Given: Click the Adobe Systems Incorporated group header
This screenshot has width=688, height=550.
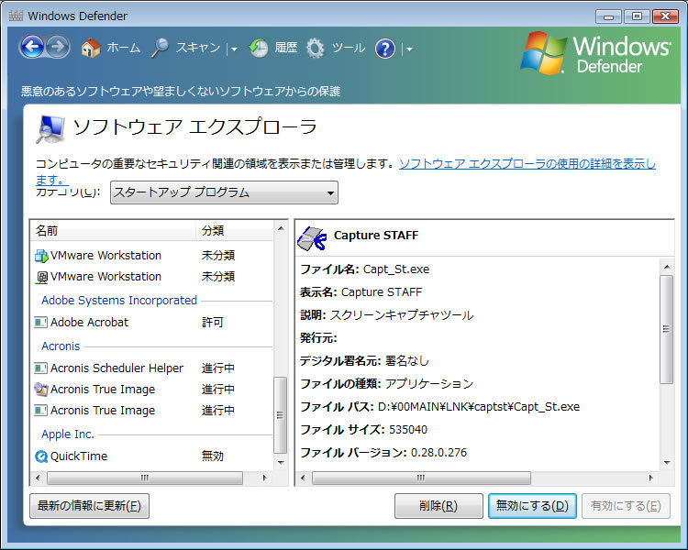Looking at the screenshot, I should click(119, 301).
